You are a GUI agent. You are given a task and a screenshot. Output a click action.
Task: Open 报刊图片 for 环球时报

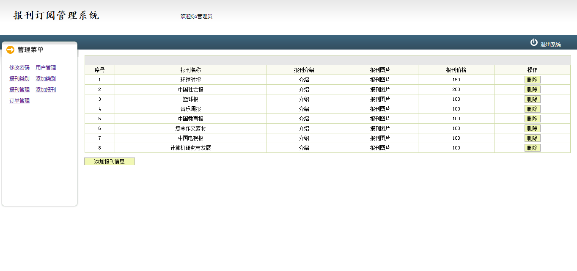(x=380, y=80)
